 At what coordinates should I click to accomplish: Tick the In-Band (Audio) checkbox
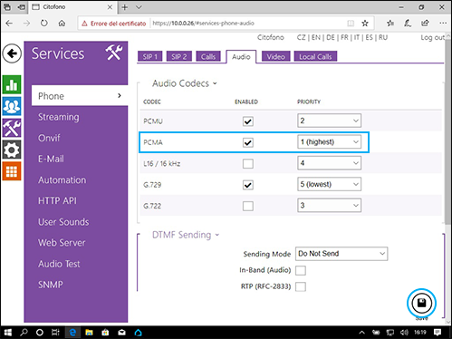(301, 270)
